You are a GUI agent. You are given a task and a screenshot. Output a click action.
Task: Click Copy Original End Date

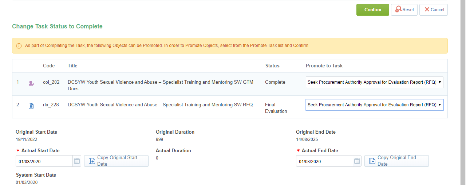click(x=396, y=161)
